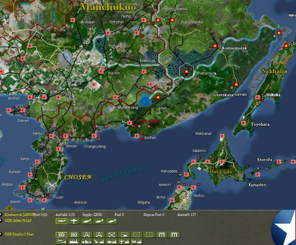Click the Niigata city label
The image size is (296, 245).
[x=144, y=203]
